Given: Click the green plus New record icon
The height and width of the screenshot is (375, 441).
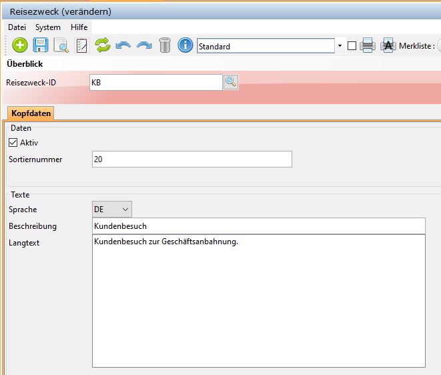Looking at the screenshot, I should [x=21, y=45].
